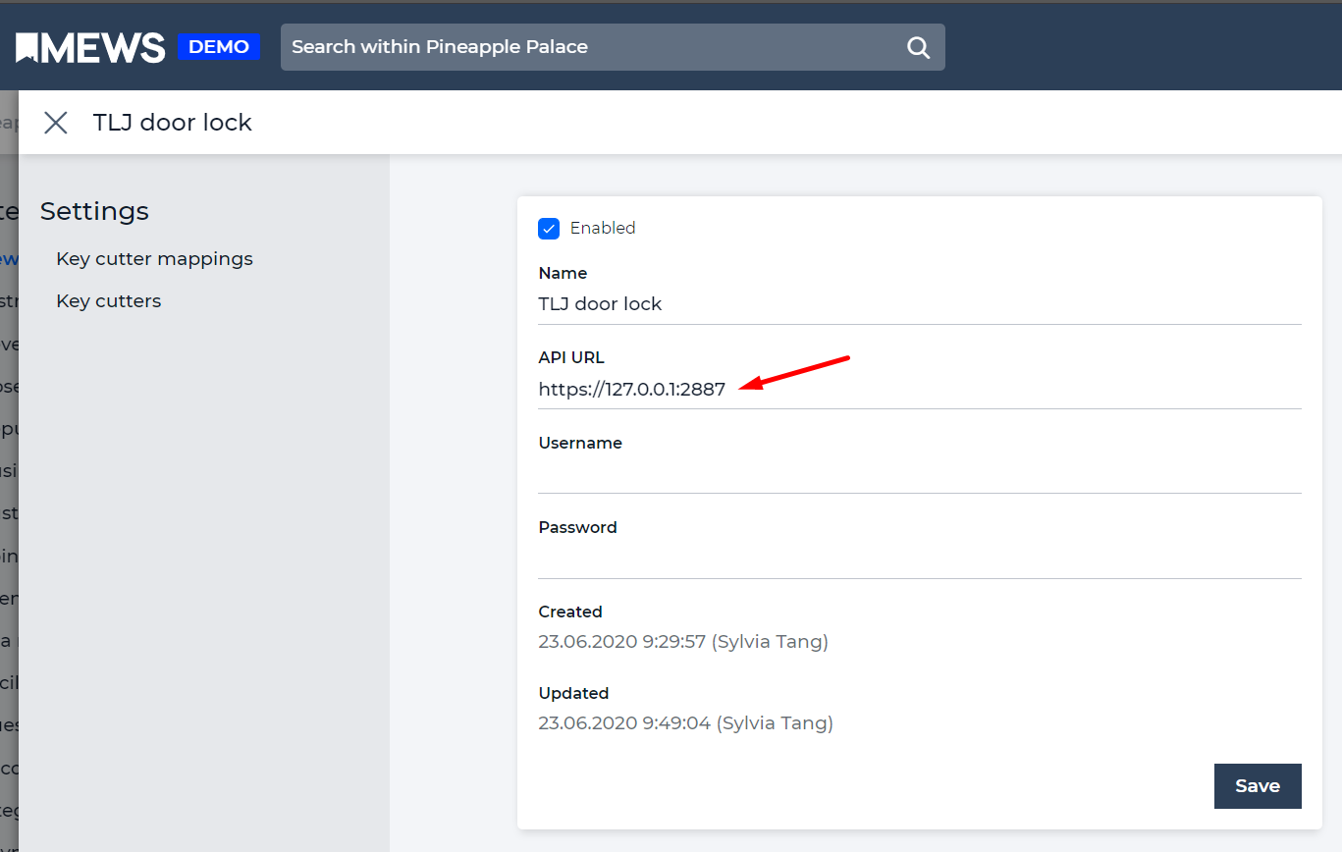1342x852 pixels.
Task: Close the TLJ door lock panel
Action: [x=56, y=123]
